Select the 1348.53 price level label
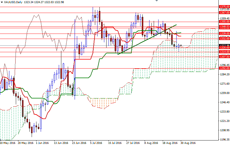230x145 pixels. pyautogui.click(x=224, y=27)
